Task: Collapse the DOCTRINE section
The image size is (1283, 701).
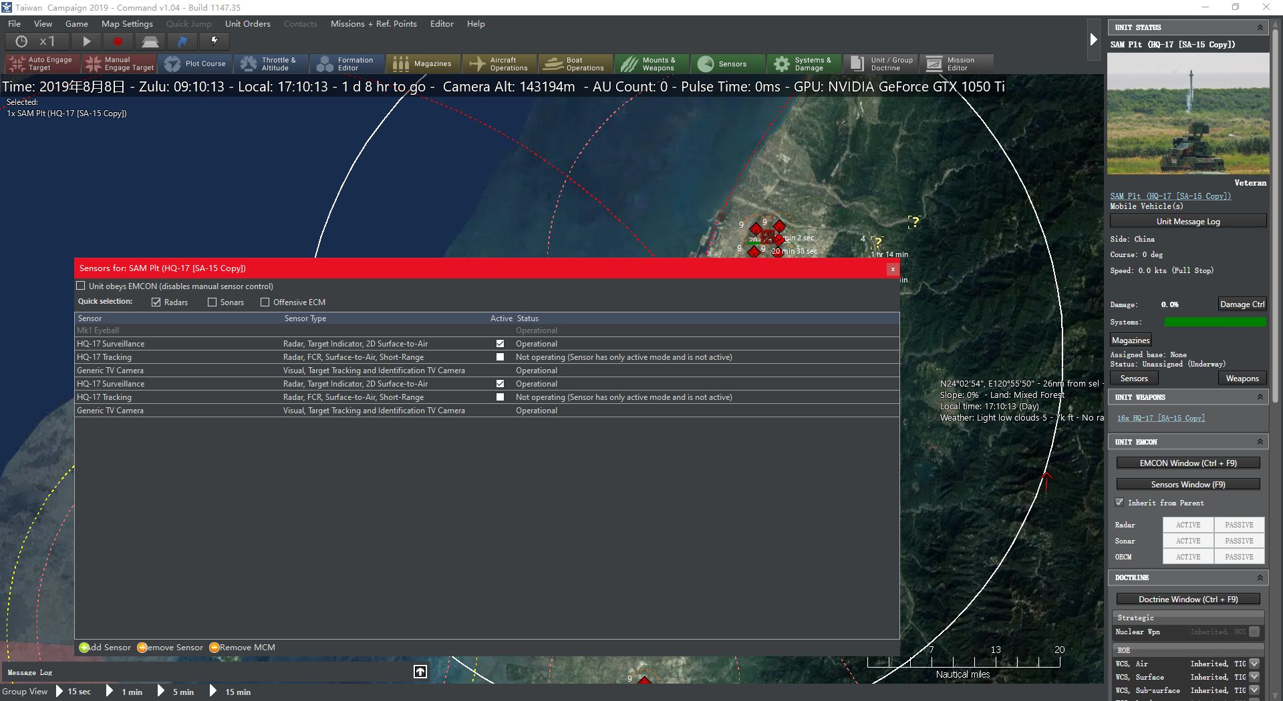Action: (x=1260, y=577)
